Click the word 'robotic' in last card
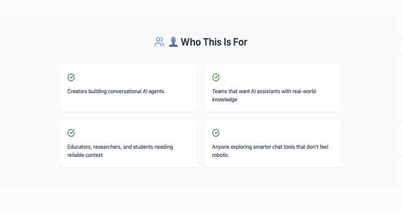 click(220, 155)
